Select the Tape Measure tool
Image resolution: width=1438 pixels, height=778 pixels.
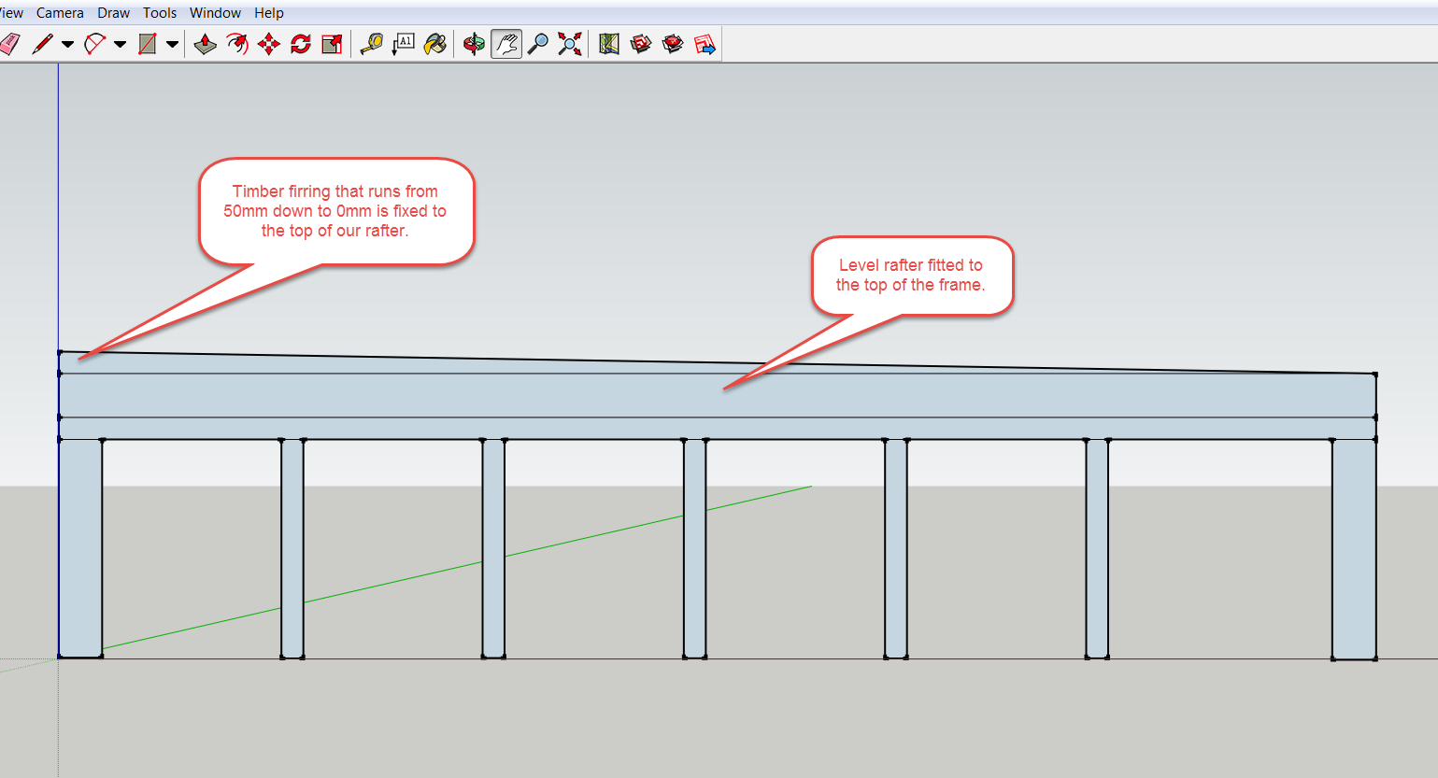click(372, 44)
